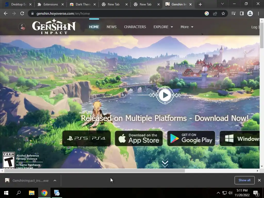The image size is (264, 198).
Task: Open the Genshin Impact logo link
Action: [54, 27]
